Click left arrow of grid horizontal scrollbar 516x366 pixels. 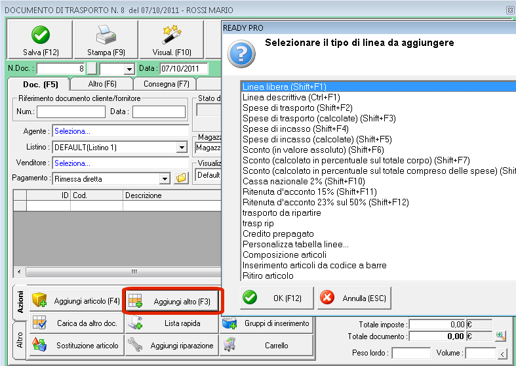[19, 272]
